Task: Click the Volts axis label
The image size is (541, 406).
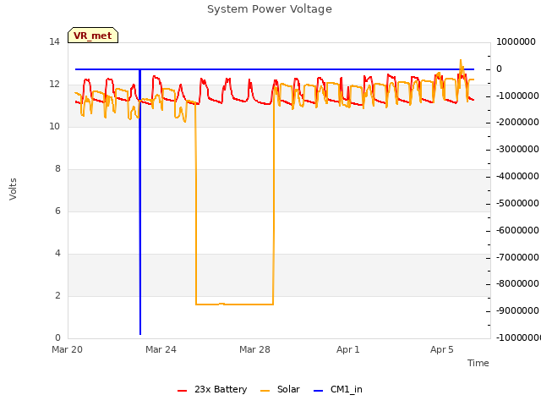Action: click(13, 189)
